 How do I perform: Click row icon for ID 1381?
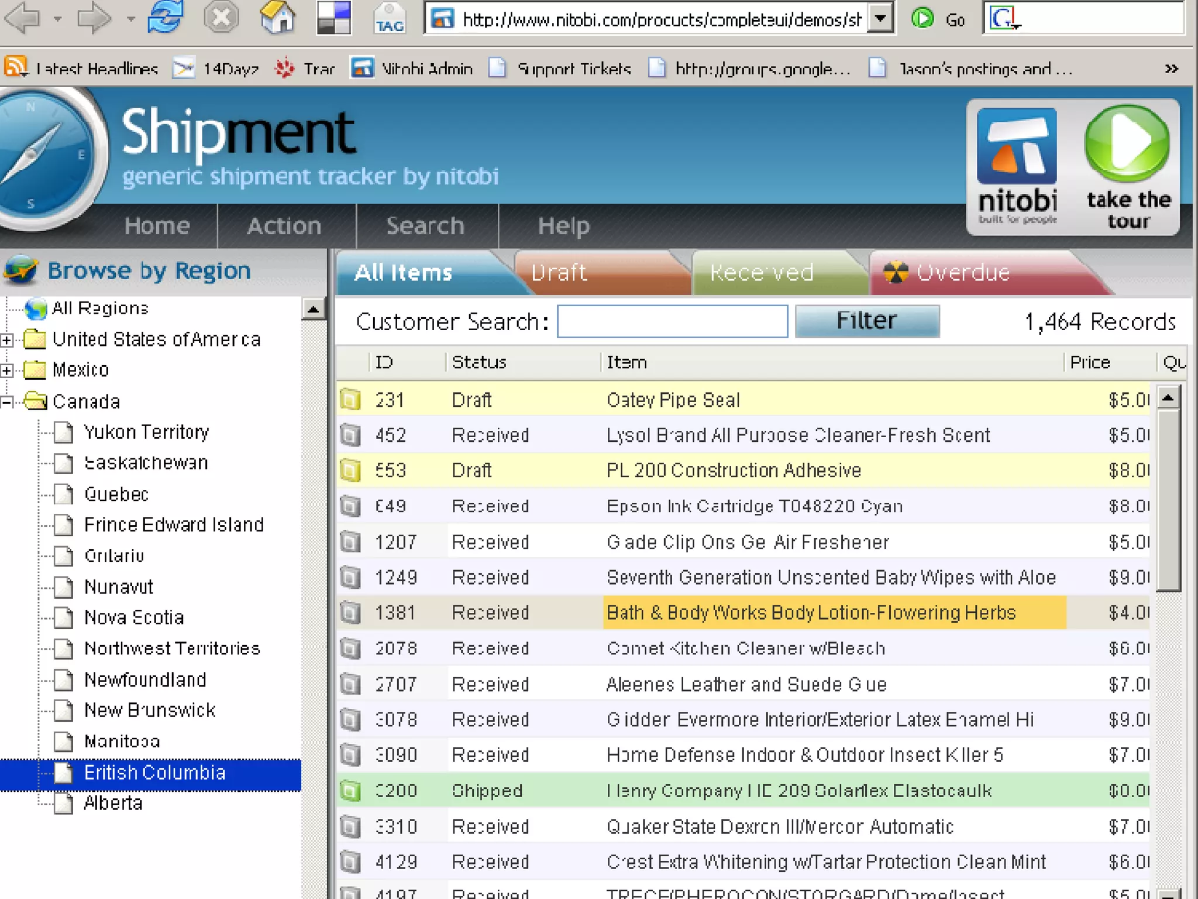(x=350, y=613)
